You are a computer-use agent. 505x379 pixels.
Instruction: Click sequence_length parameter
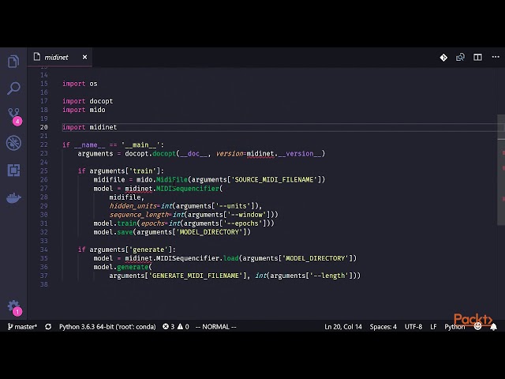[x=139, y=215]
